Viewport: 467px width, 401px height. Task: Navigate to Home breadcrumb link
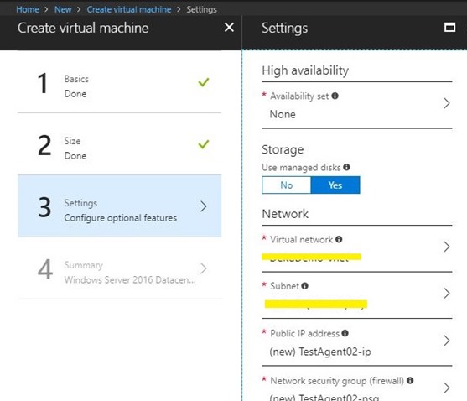(28, 9)
